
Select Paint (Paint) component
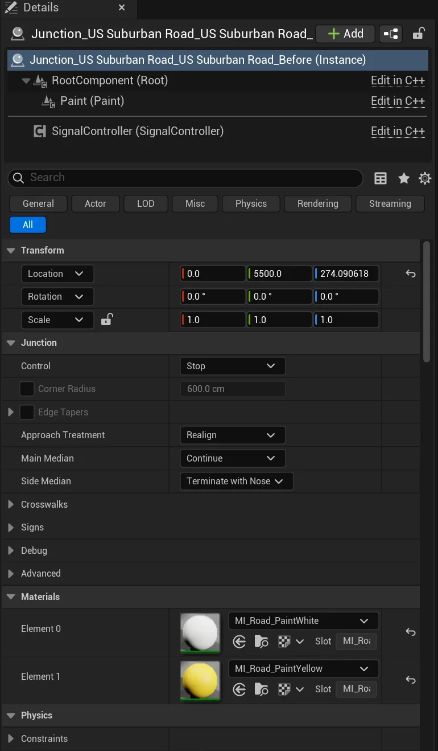[x=92, y=101]
